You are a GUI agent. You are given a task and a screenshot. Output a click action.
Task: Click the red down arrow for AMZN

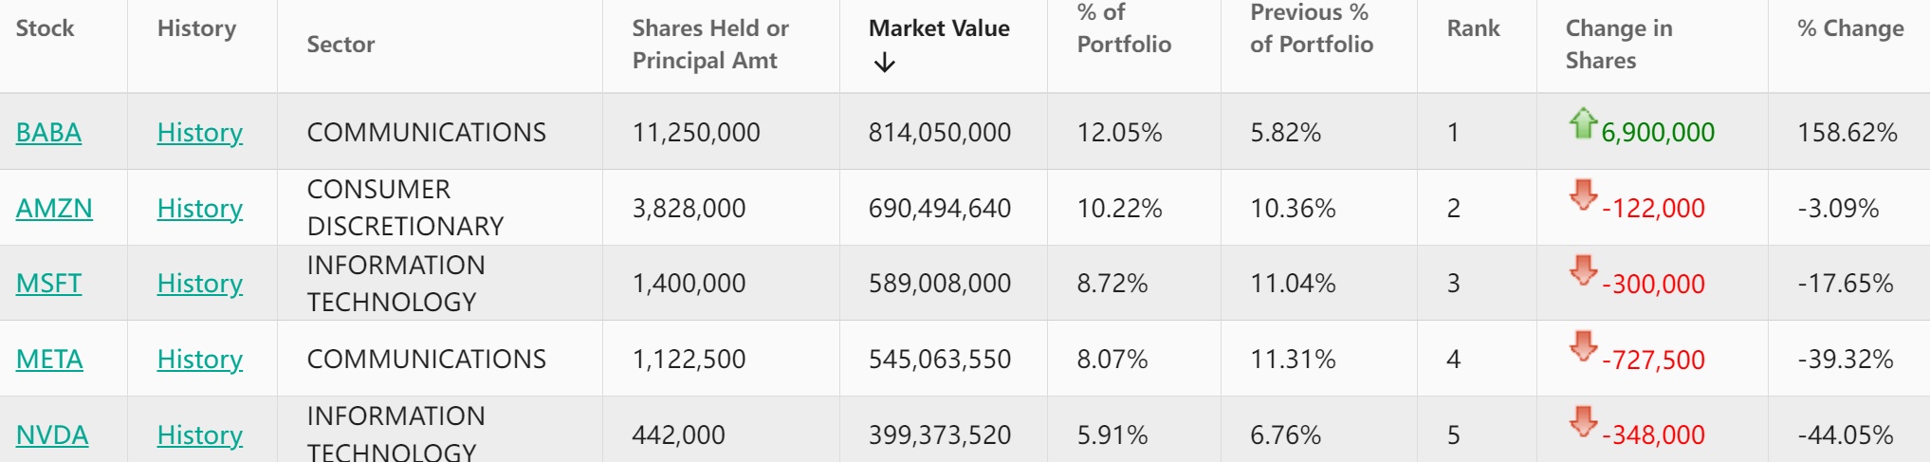1582,195
